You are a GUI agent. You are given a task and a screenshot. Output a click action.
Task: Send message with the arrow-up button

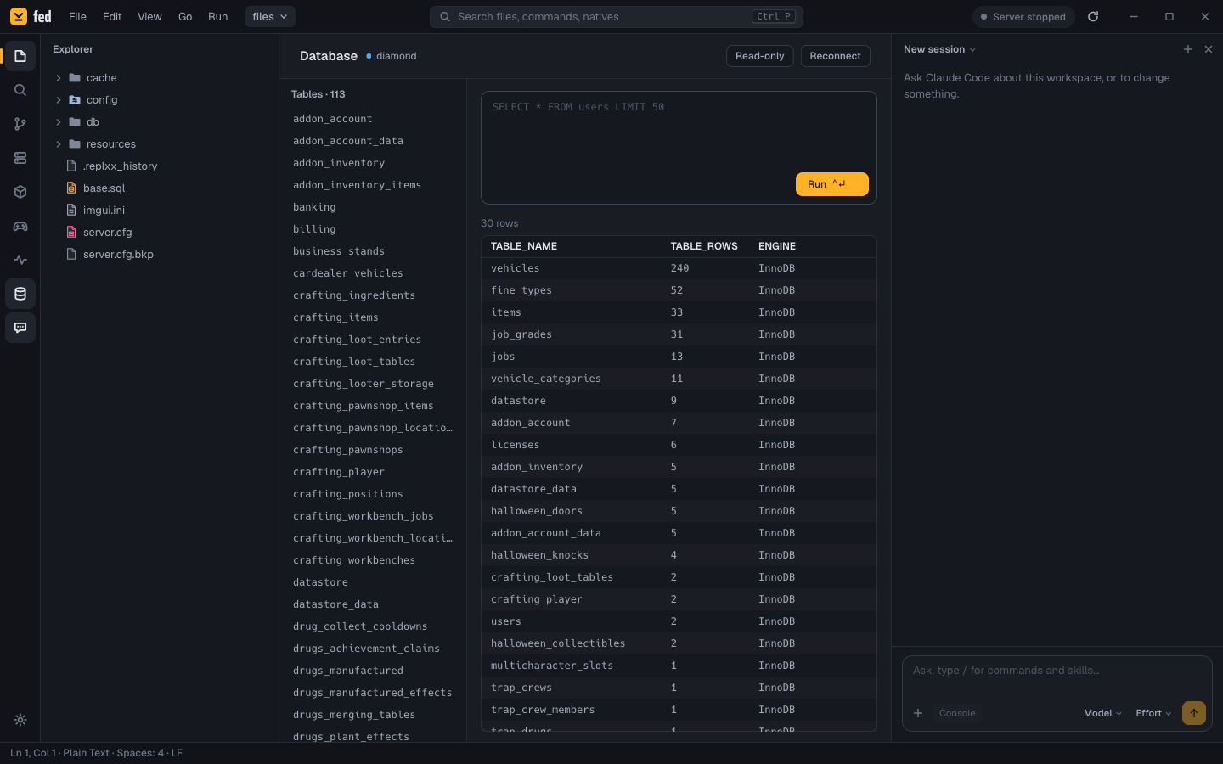(1194, 713)
